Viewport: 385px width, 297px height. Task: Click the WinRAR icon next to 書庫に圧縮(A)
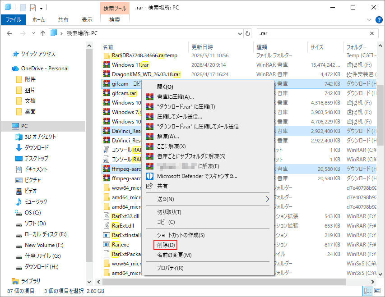(150, 97)
